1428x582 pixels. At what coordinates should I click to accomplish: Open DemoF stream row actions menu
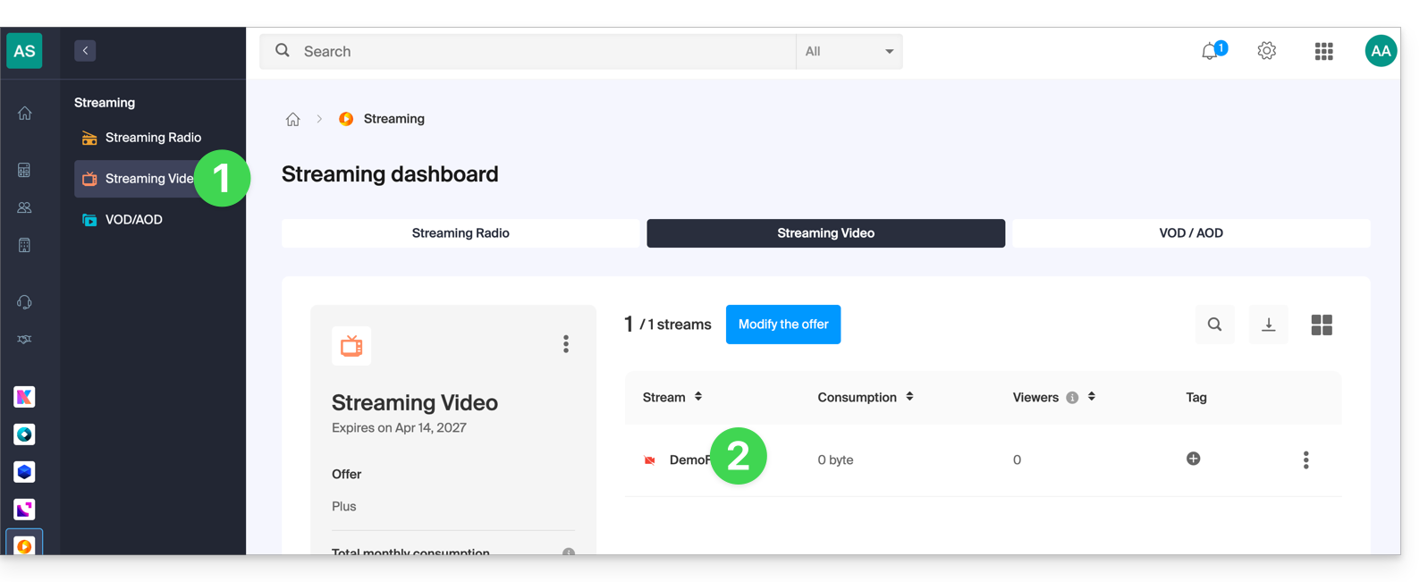tap(1305, 460)
